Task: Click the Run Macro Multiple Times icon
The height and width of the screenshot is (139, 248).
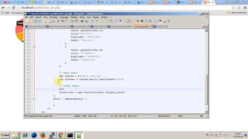Action: (150, 21)
